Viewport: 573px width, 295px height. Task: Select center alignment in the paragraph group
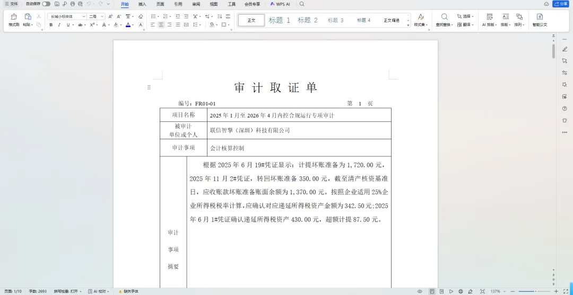pos(161,25)
